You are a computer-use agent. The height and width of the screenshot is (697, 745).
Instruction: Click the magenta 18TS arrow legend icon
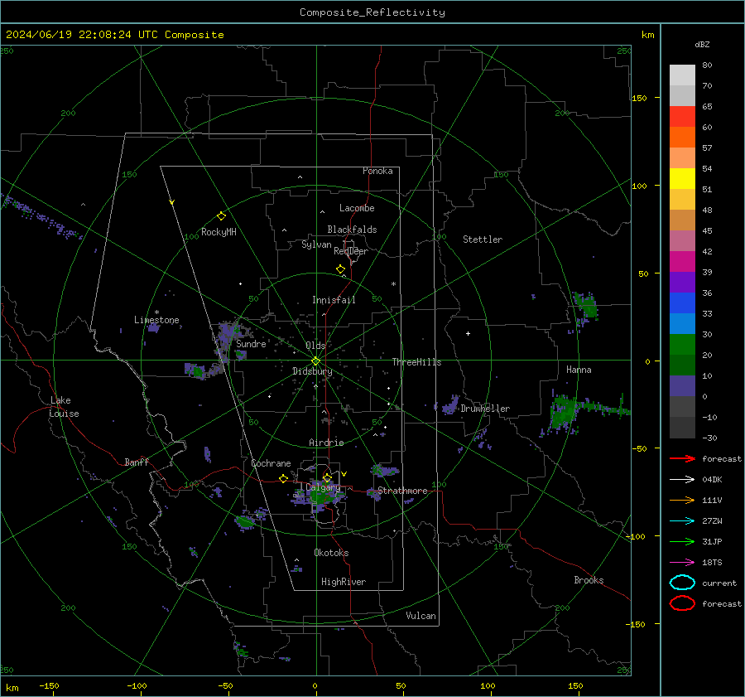[683, 563]
